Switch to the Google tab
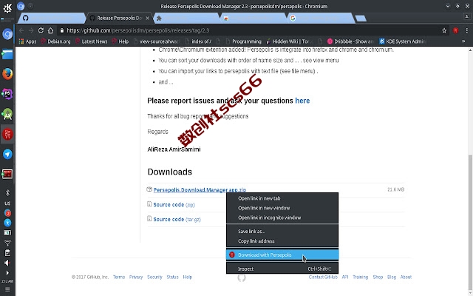The image size is (473, 296). [321, 18]
